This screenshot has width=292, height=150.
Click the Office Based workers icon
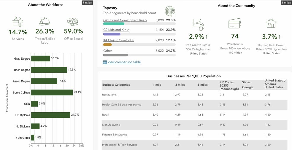73,22
